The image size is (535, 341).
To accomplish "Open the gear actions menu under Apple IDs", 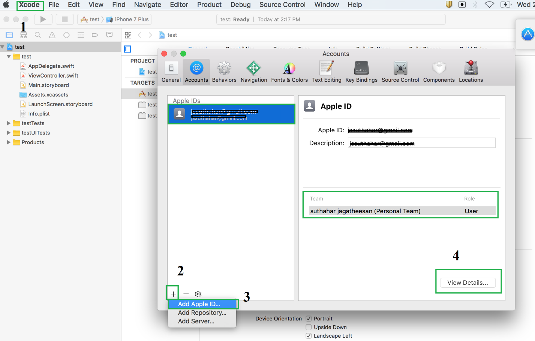I will pos(198,294).
